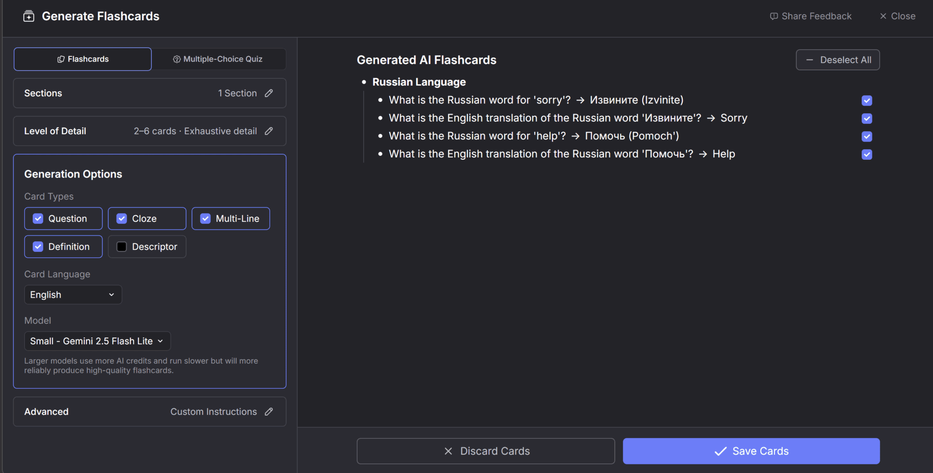Switch to the Multiple-Choice Quiz tab

click(x=223, y=59)
